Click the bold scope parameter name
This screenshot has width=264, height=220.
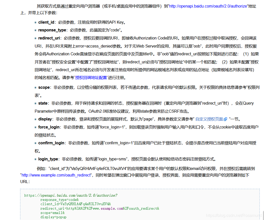click(x=44, y=87)
